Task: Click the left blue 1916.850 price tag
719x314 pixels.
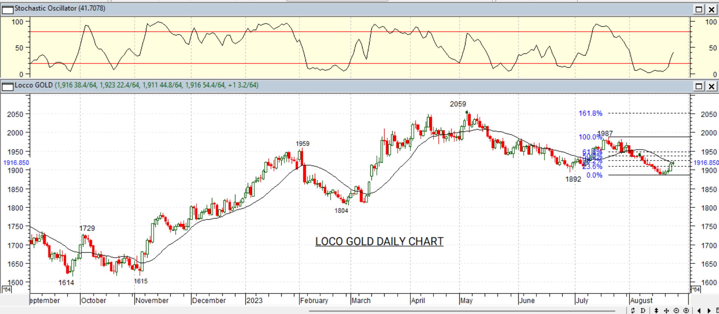Action: pos(16,163)
